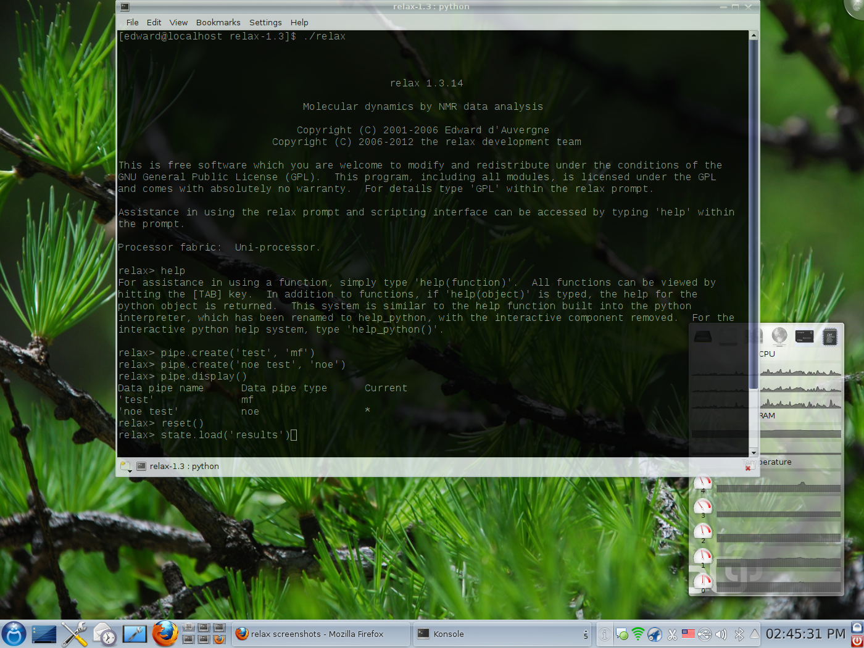Image resolution: width=864 pixels, height=648 pixels.
Task: Toggle the CPU monitor chip icon in widget
Action: (830, 337)
